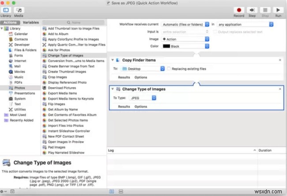Collapse the Change Type of Images action

click(113, 89)
